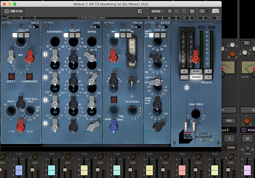Toggle the TRANSPOSE red button
Screen dimensions: 255x178
[x=29, y=76]
